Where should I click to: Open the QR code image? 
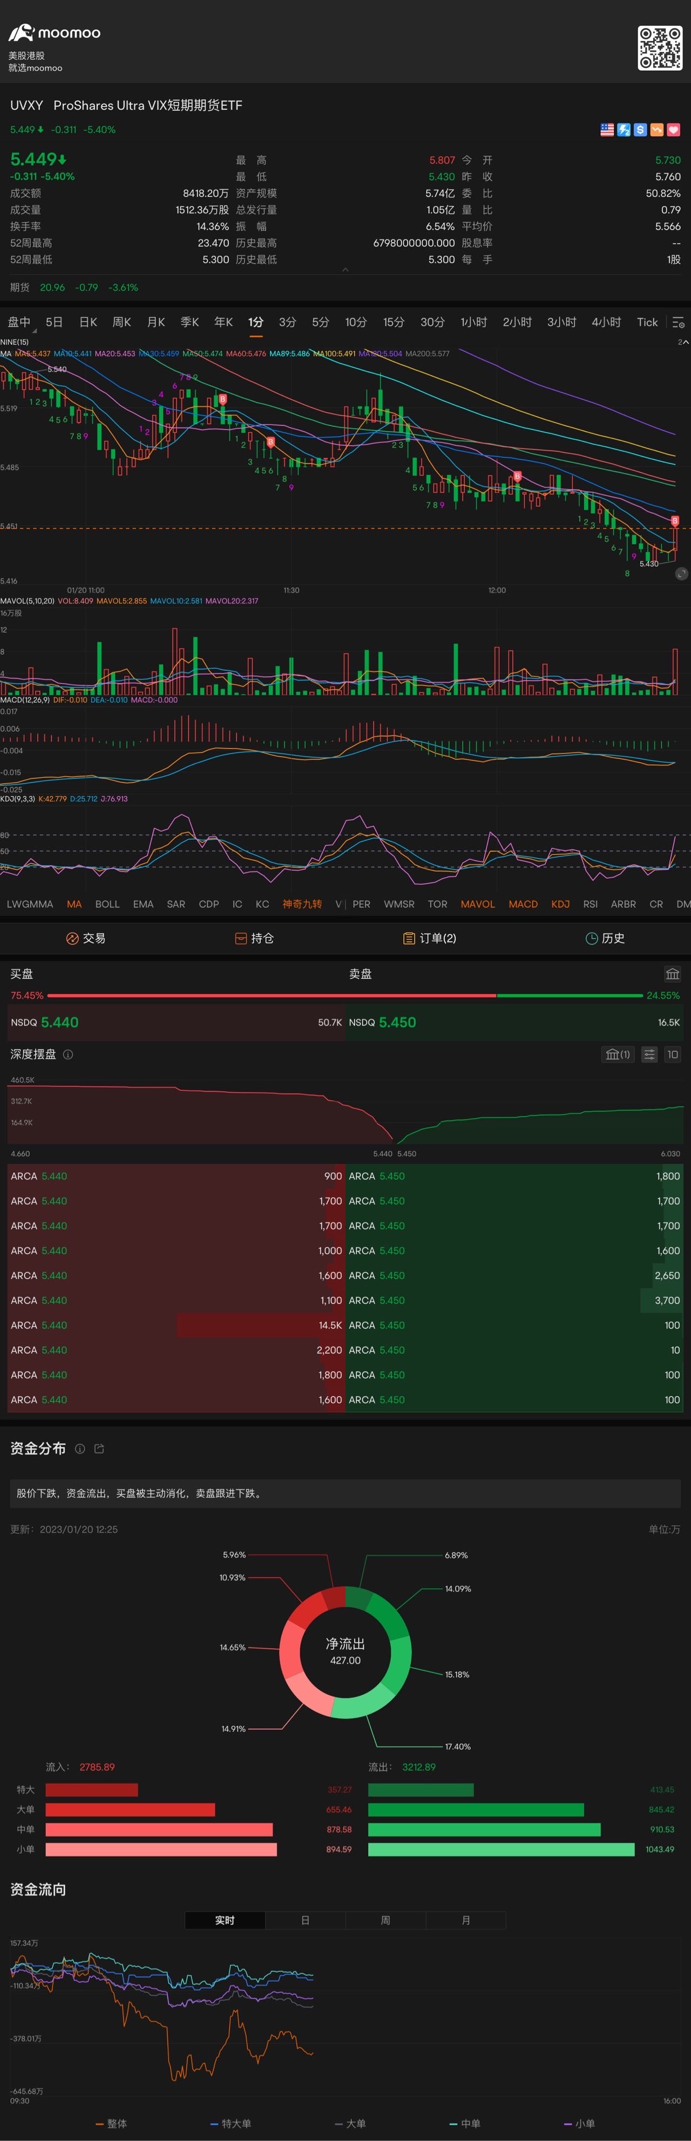tap(659, 48)
